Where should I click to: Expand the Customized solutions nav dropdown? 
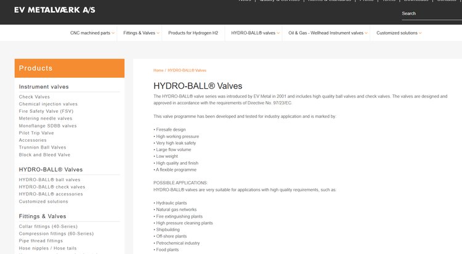point(399,33)
